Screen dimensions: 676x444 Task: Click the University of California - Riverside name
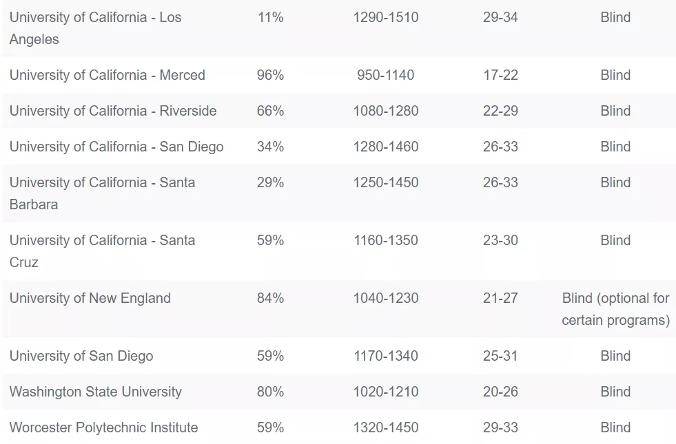coord(113,111)
